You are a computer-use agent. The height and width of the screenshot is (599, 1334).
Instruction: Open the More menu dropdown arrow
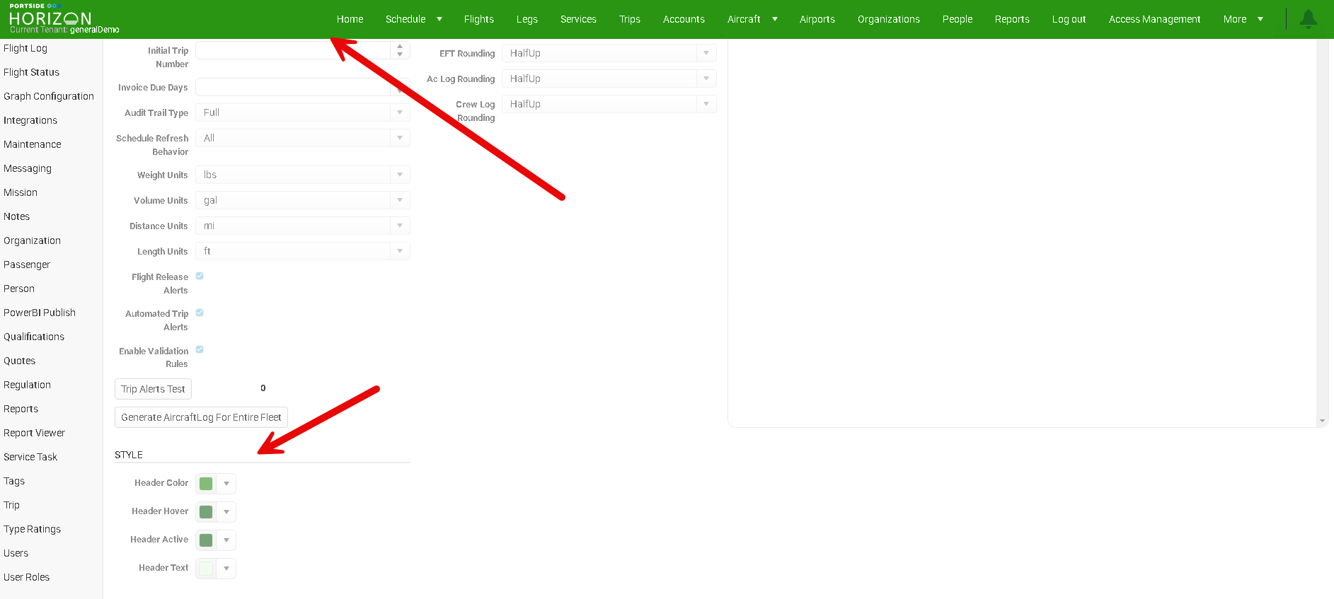point(1260,19)
